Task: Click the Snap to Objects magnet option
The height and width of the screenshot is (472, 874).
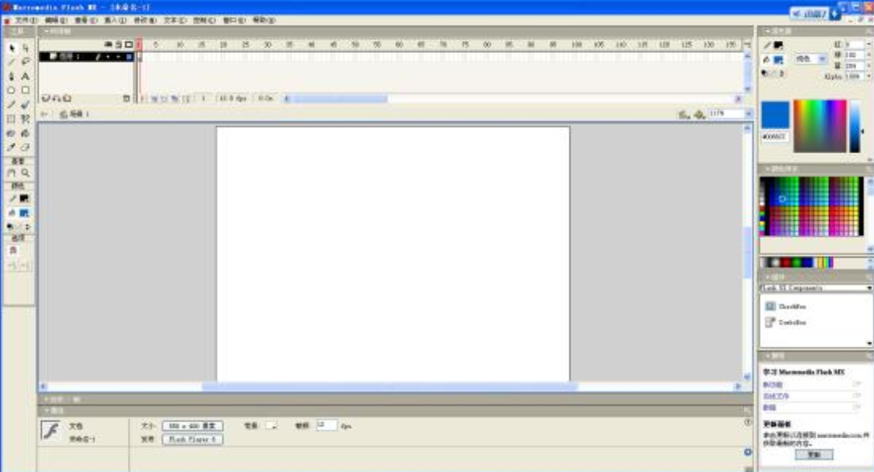Action: tap(13, 250)
